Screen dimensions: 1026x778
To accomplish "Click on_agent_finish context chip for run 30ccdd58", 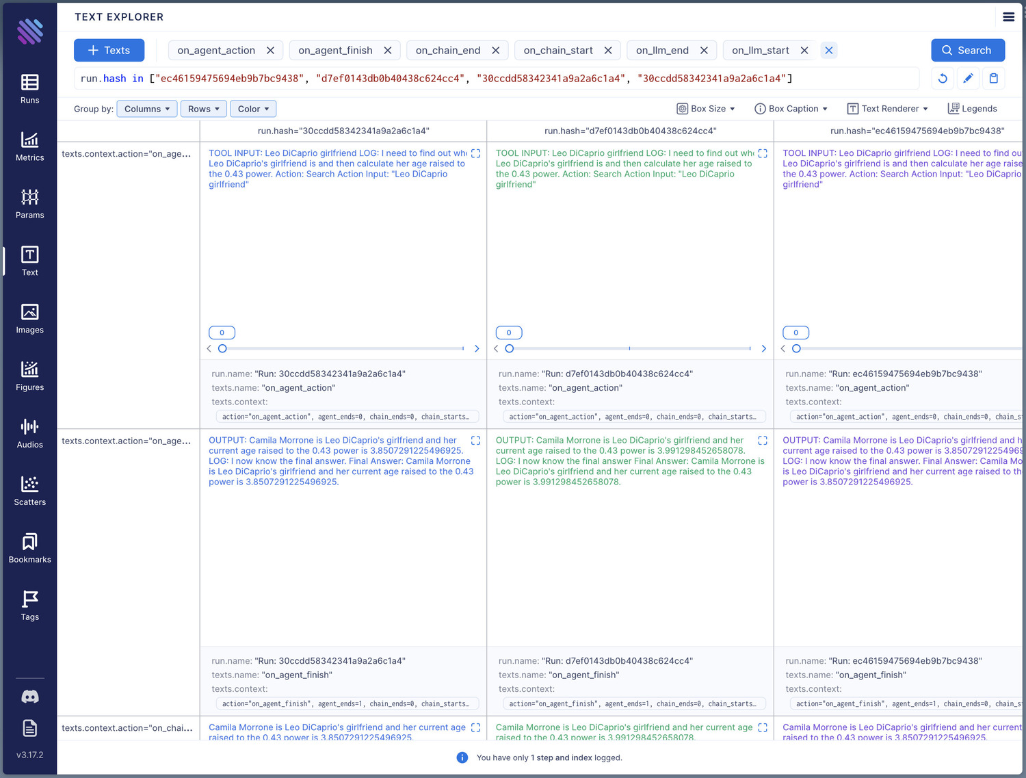I will click(x=347, y=704).
